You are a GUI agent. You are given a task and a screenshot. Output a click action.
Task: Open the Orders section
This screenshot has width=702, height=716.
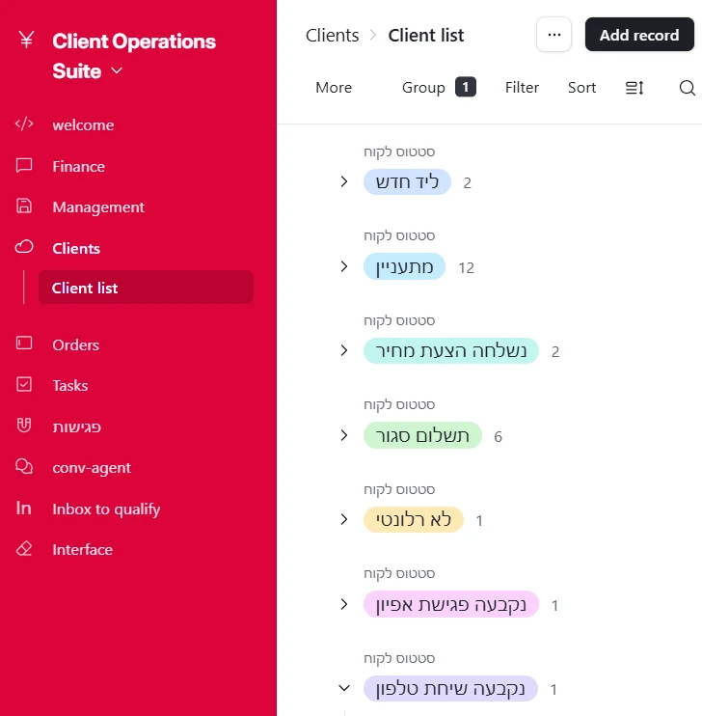tap(76, 345)
